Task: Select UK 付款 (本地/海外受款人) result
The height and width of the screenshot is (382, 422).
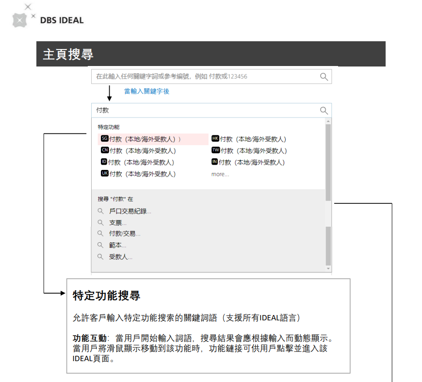Action: [138, 174]
